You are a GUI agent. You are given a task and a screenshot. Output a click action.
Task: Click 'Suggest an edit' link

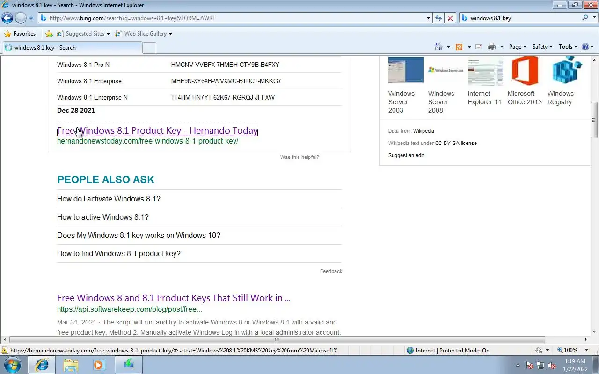click(406, 155)
